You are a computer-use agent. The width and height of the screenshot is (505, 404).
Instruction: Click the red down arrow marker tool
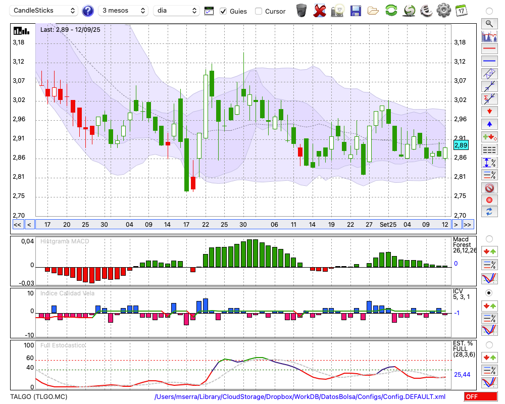point(489,112)
